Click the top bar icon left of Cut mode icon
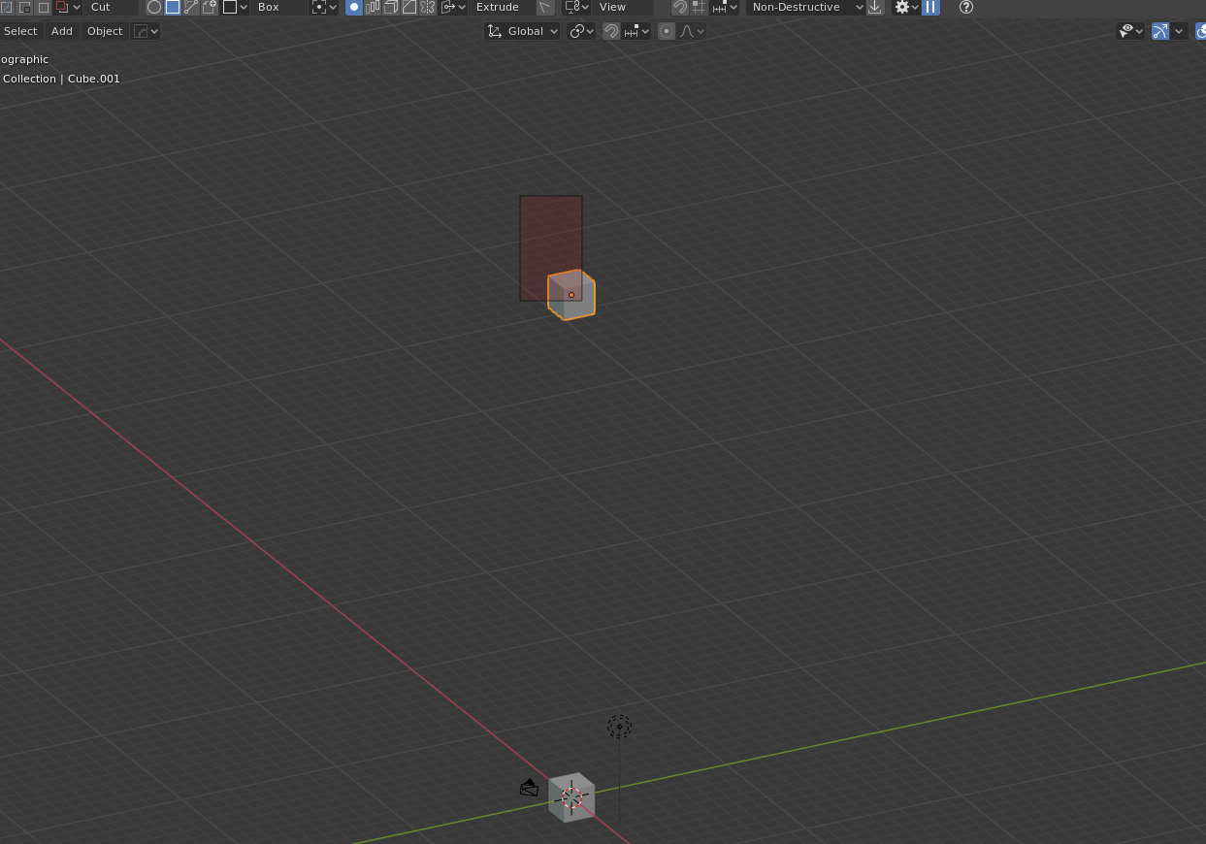Viewport: 1206px width, 844px height. (x=44, y=7)
